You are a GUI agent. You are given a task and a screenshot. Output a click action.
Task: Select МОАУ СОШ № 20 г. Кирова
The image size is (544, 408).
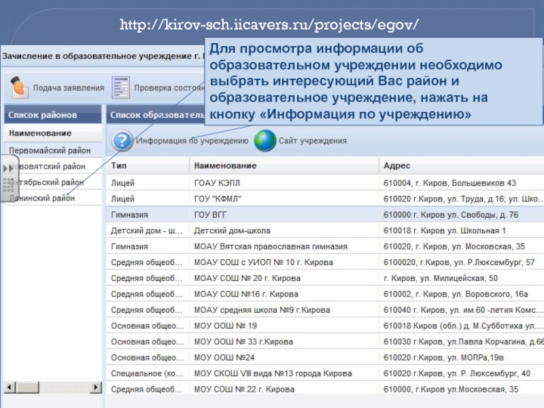(325, 278)
